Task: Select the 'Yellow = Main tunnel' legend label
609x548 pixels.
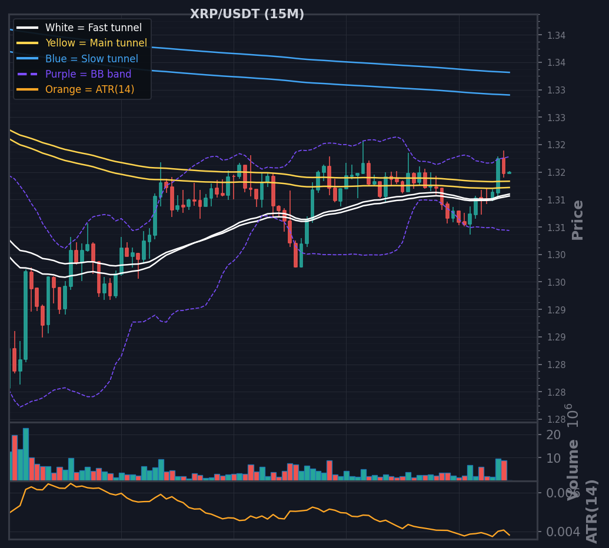Action: click(96, 43)
